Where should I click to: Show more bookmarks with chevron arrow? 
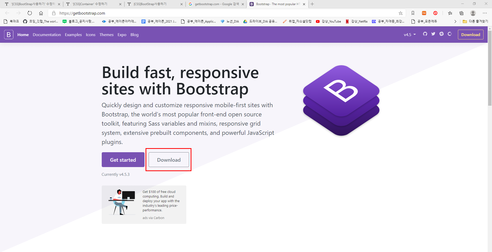[x=455, y=21]
